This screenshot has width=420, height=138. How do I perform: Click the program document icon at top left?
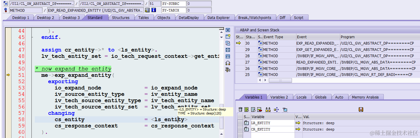[x=6, y=4]
